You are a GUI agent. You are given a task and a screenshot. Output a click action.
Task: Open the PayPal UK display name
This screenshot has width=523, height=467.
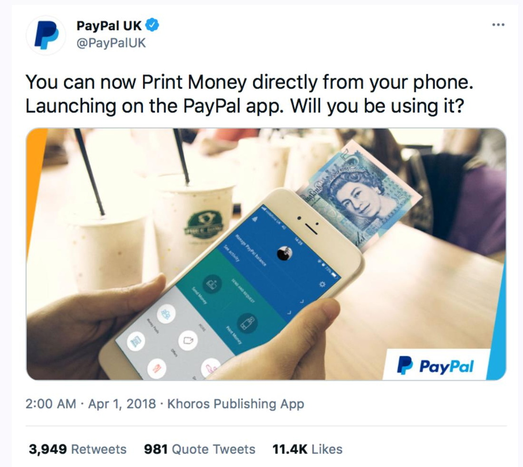109,26
